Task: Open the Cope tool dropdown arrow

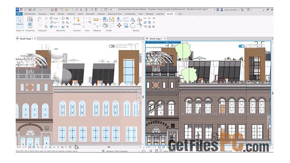Action: 60,19
